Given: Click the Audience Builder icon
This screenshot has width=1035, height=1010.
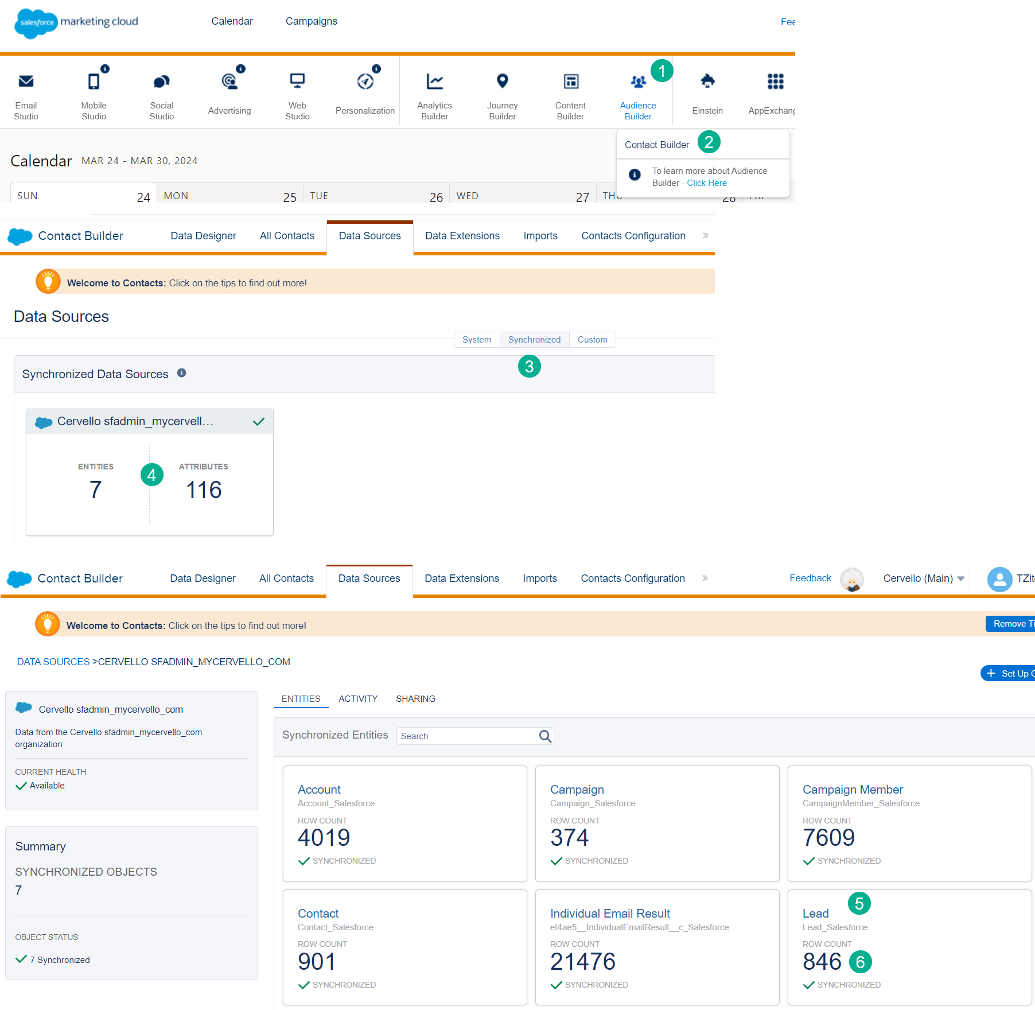Looking at the screenshot, I should click(x=638, y=83).
